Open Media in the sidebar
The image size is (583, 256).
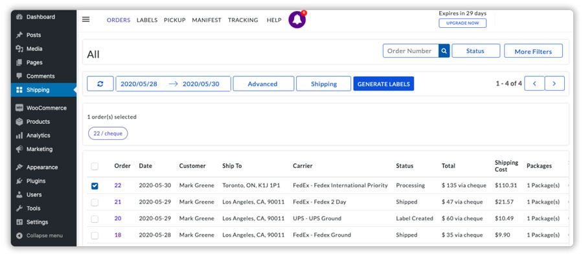point(43,49)
